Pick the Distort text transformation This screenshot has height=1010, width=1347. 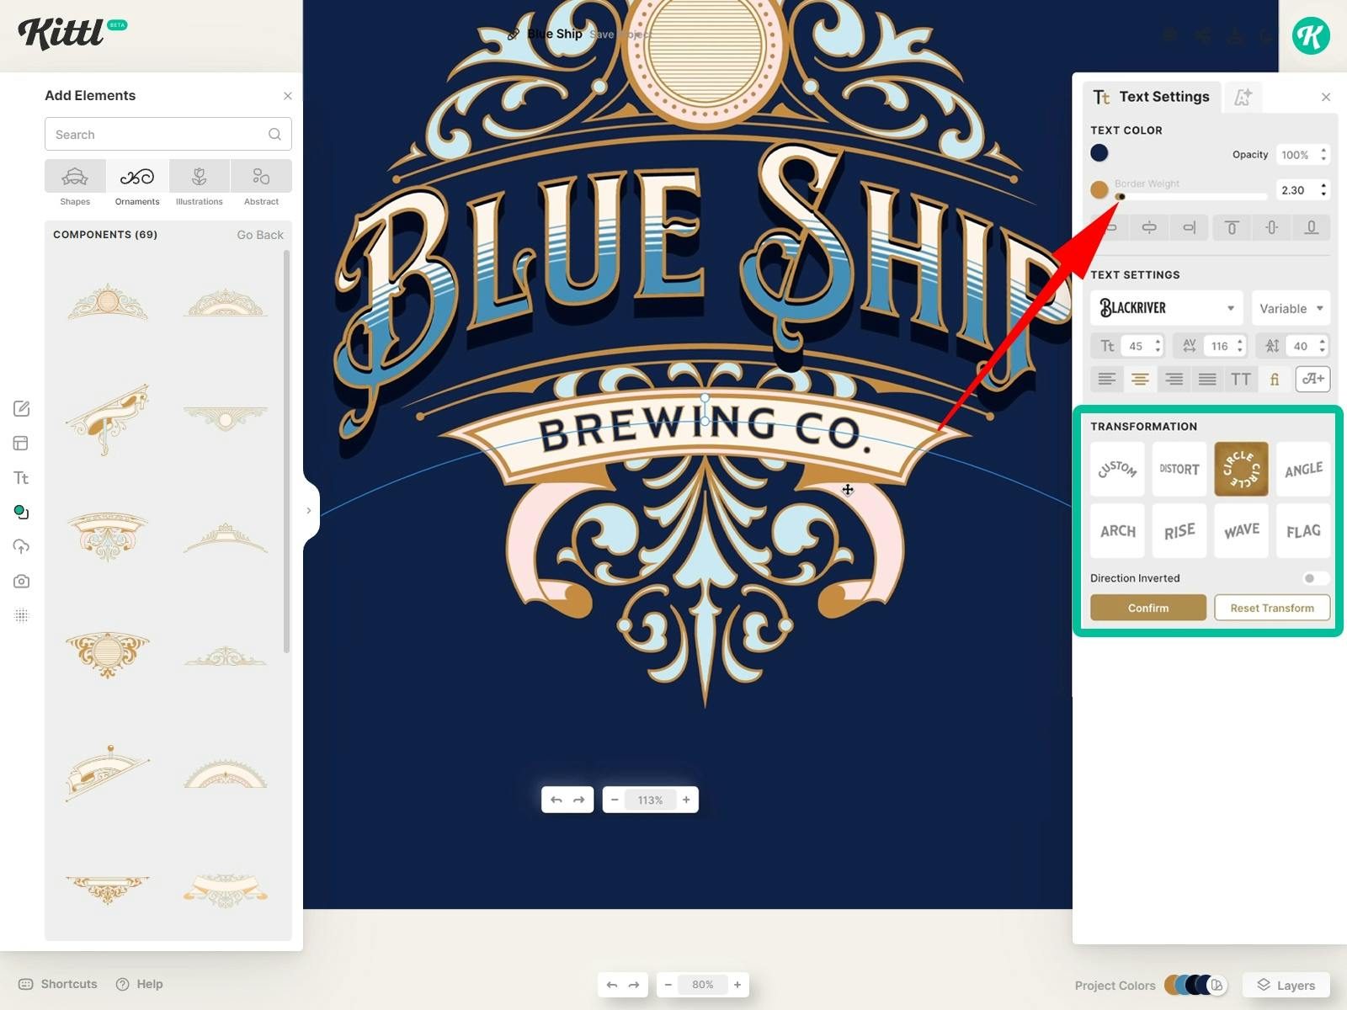tap(1179, 469)
